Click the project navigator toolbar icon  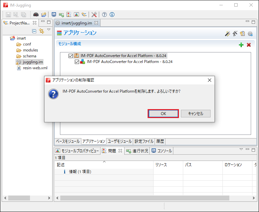tap(84, 15)
